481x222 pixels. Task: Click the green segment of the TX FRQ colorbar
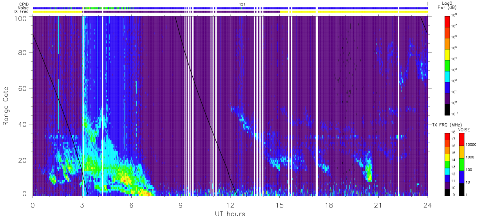(x=447, y=164)
